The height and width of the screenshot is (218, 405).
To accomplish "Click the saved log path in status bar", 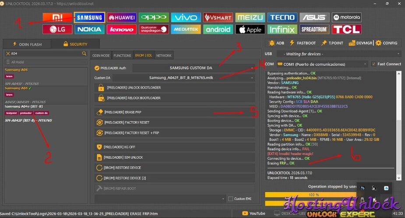I will click(x=79, y=214).
